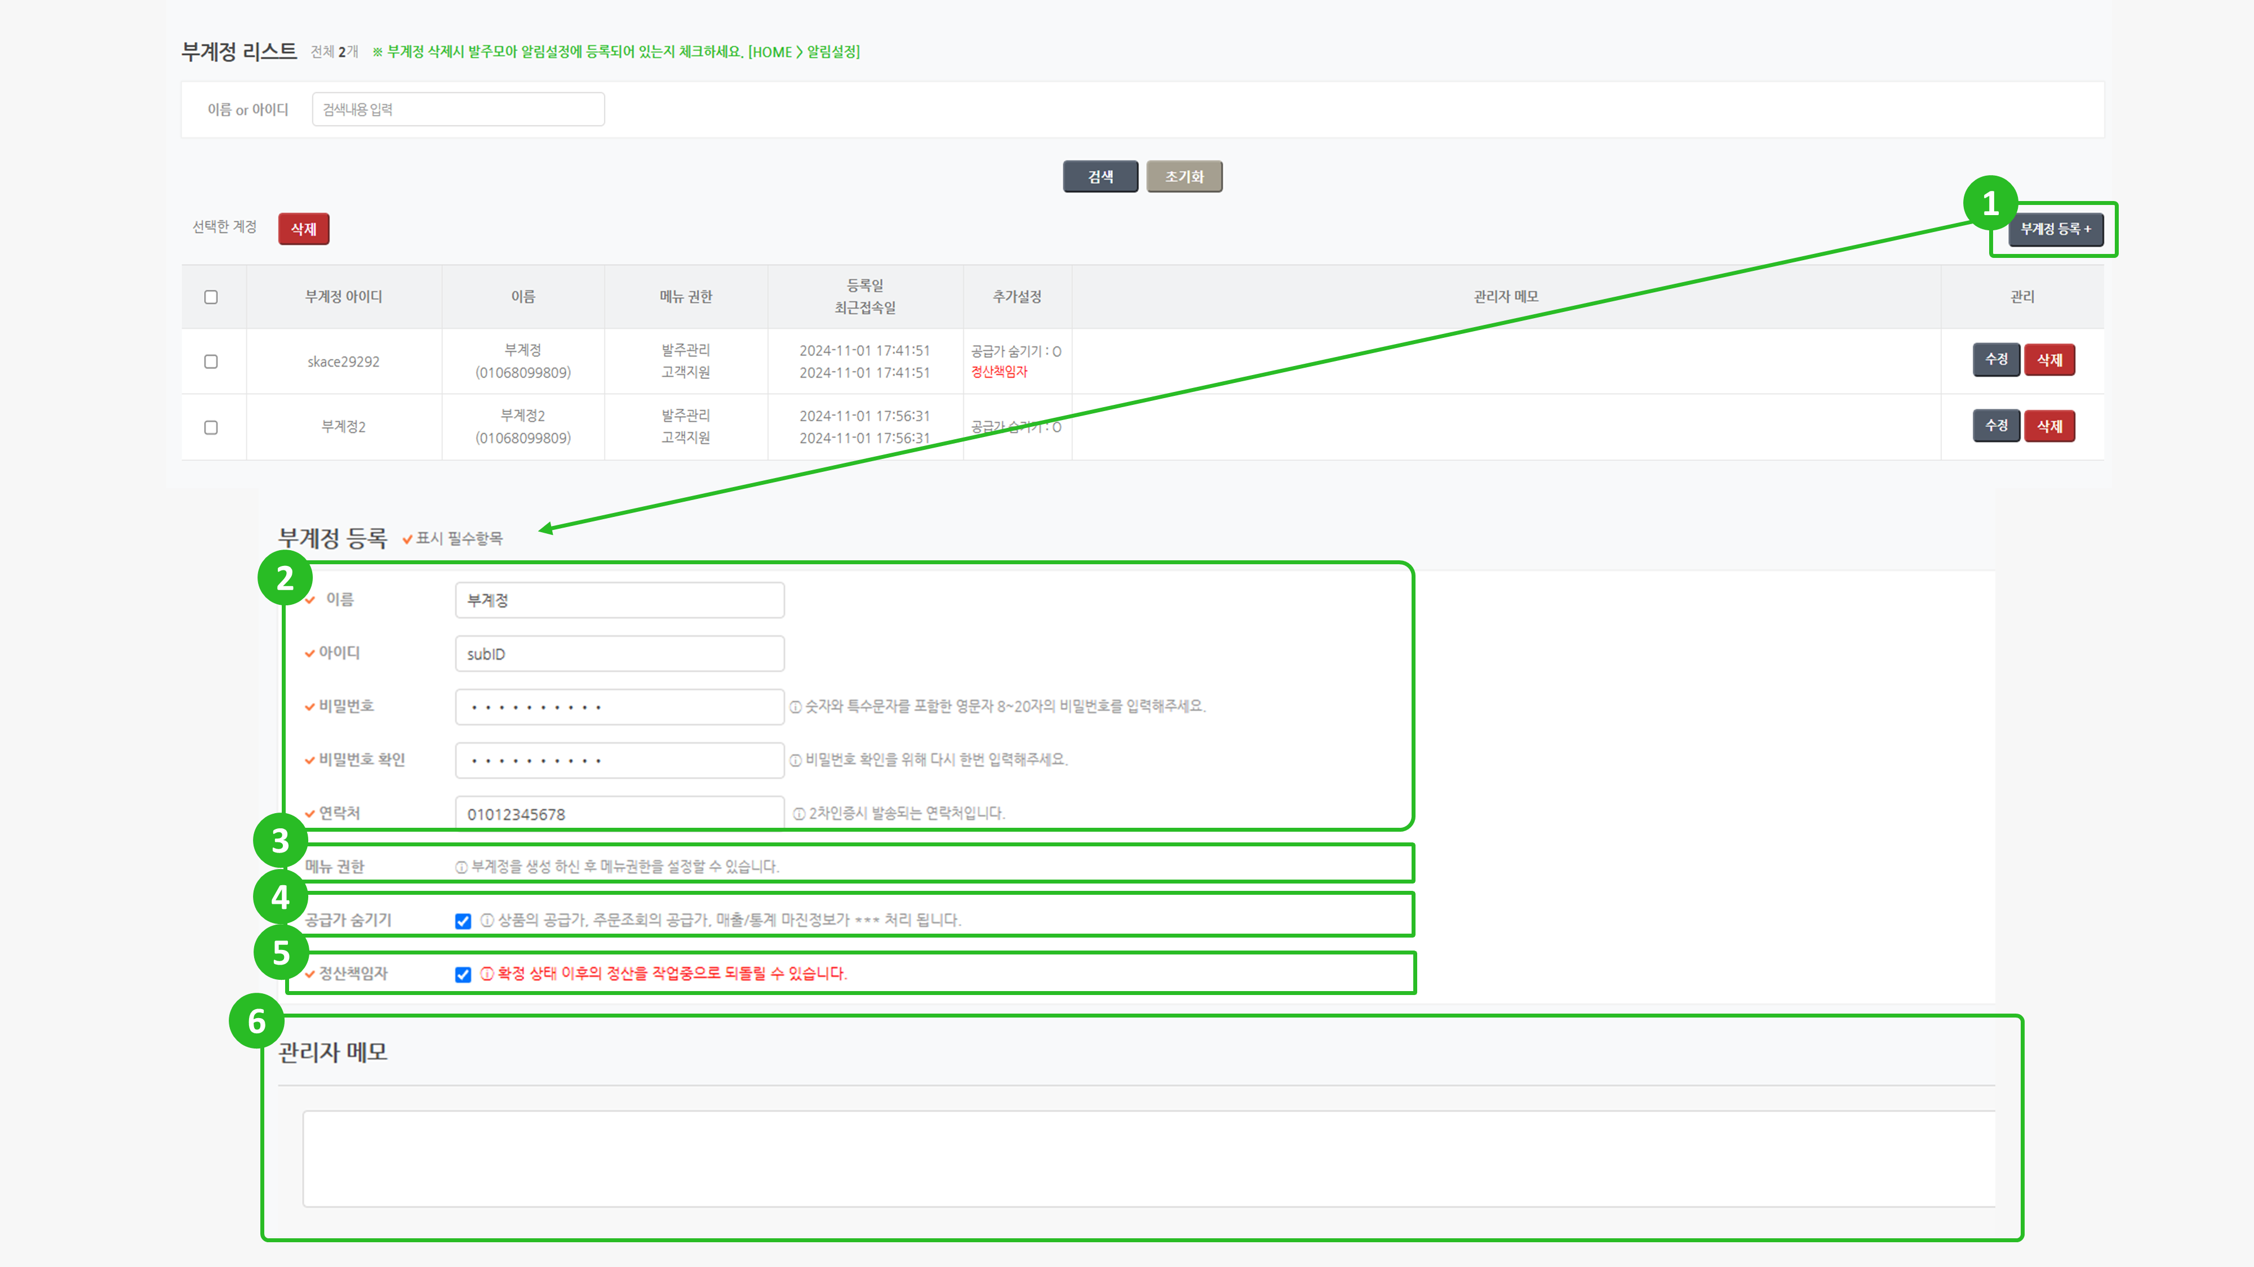Click the 연락처 field with 01012345678
Screen dimensions: 2254x1267
point(619,813)
